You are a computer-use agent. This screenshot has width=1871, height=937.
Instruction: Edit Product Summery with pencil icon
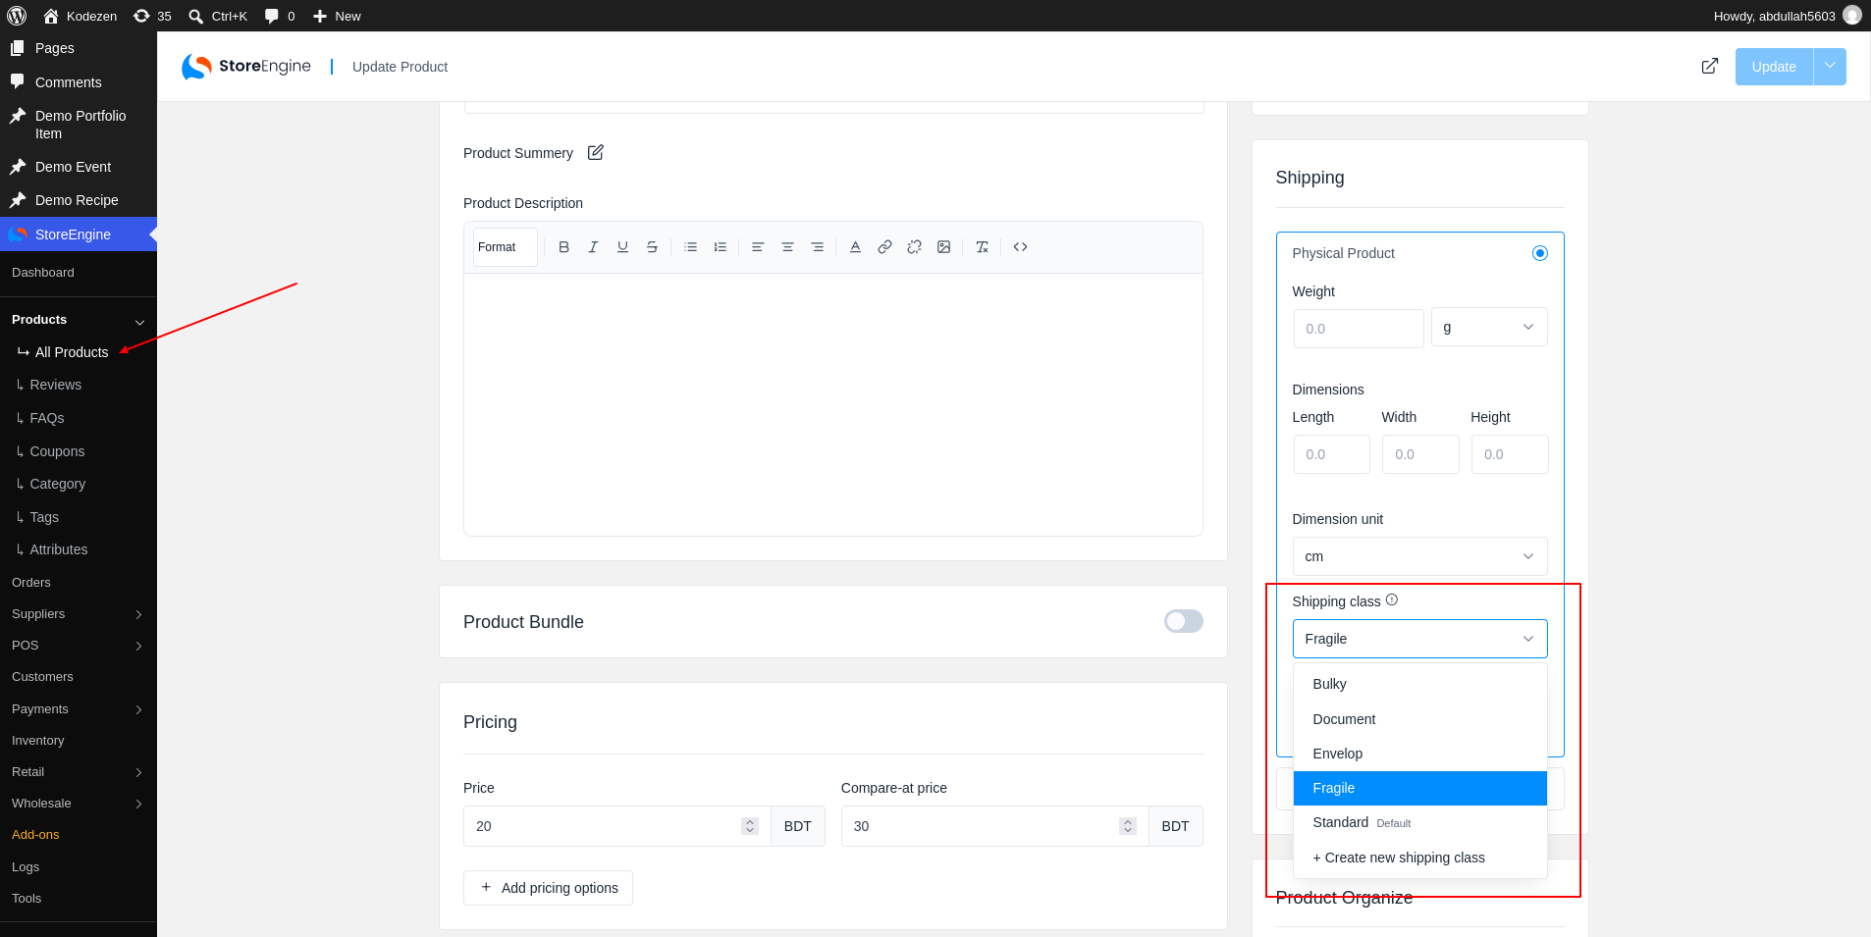596,152
